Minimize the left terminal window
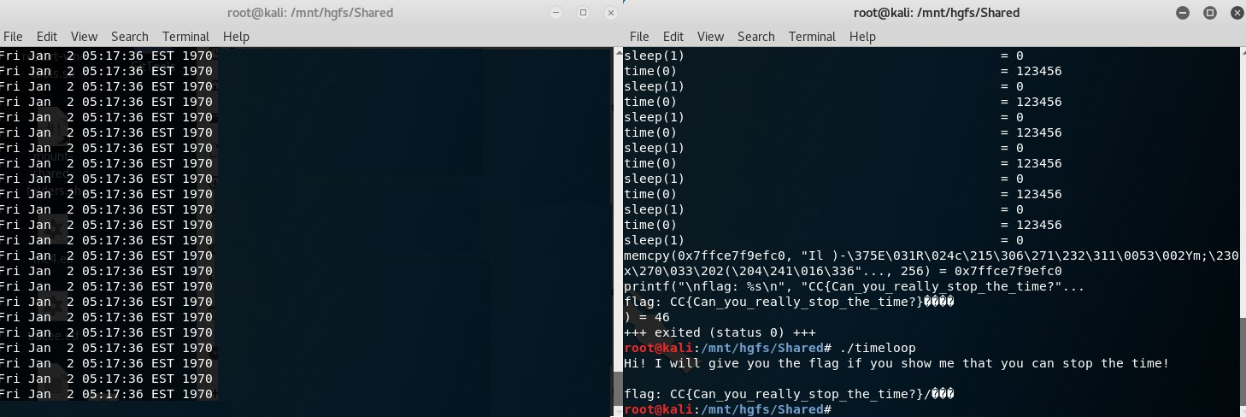This screenshot has width=1246, height=417. point(556,13)
